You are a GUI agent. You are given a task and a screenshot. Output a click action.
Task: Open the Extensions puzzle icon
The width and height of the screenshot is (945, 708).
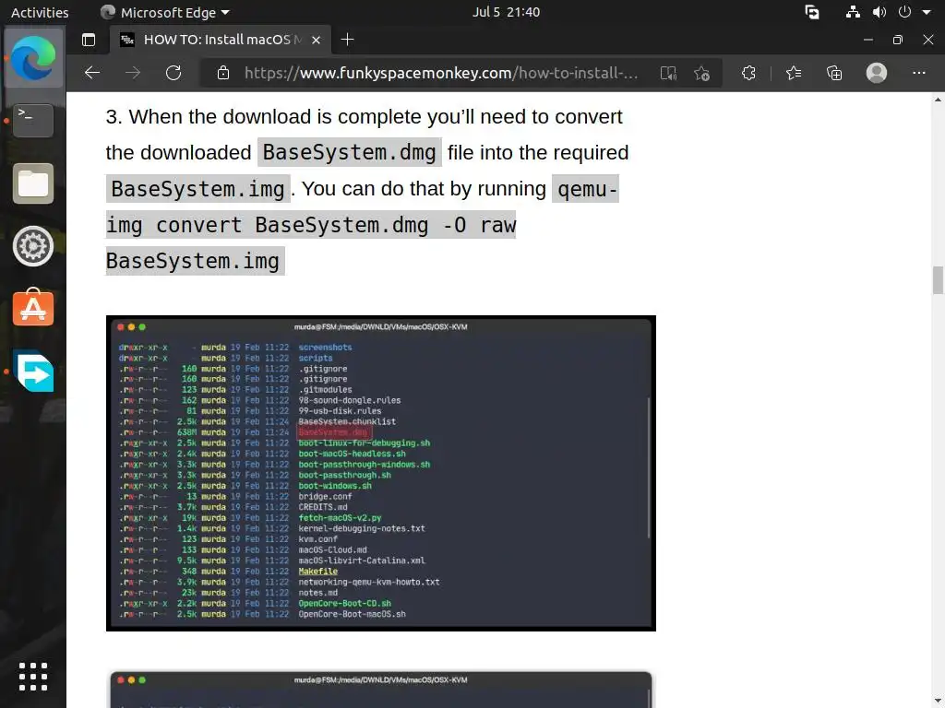pyautogui.click(x=748, y=73)
